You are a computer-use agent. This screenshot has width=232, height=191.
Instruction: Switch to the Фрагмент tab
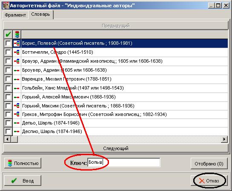[15, 15]
